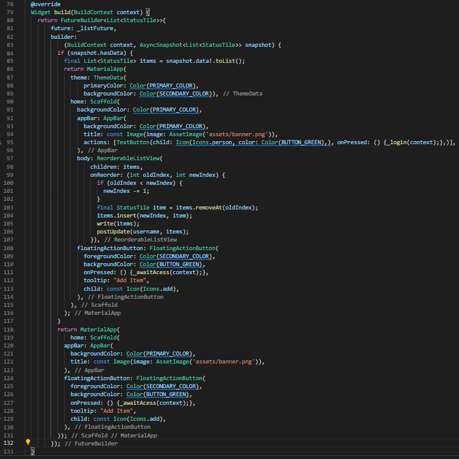Viewport: 459px width, 459px height.
Task: Click 'FutureBuilder<List<StatusTile>>(' on line 80
Action: [x=113, y=20]
